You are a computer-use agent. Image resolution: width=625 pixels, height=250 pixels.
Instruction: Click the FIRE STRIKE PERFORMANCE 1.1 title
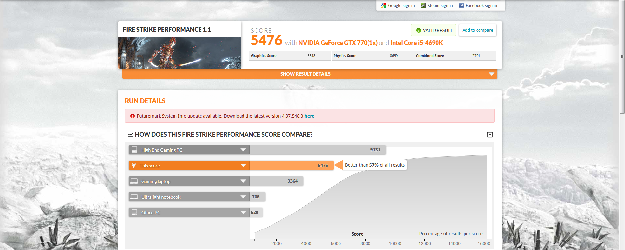coord(167,29)
